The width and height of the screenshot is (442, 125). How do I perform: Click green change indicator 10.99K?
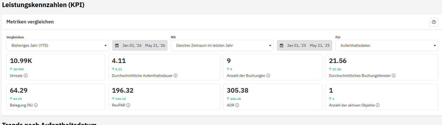pos(17,69)
